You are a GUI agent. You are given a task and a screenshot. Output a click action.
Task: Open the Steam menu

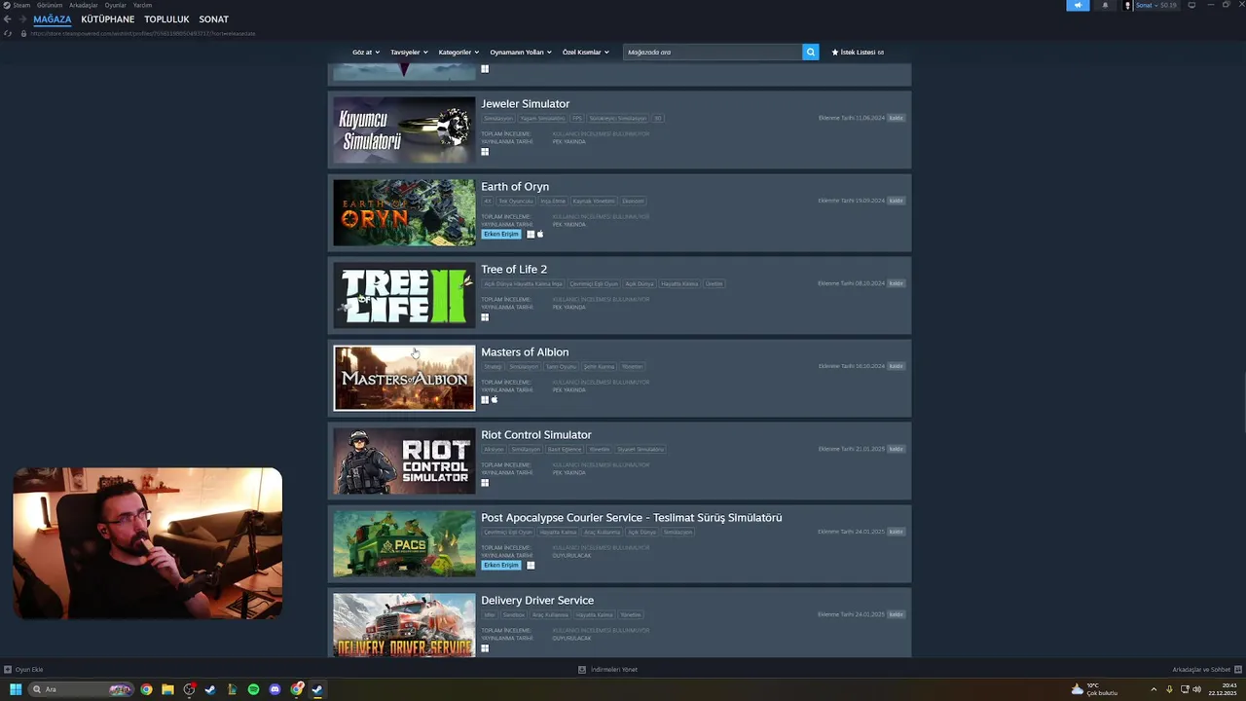pos(21,5)
